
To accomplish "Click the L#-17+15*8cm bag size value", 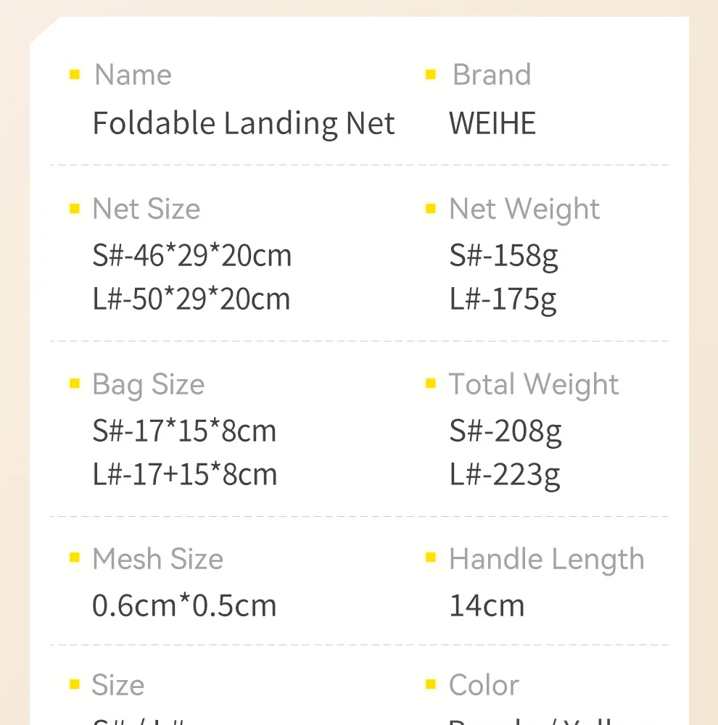I will pyautogui.click(x=185, y=474).
